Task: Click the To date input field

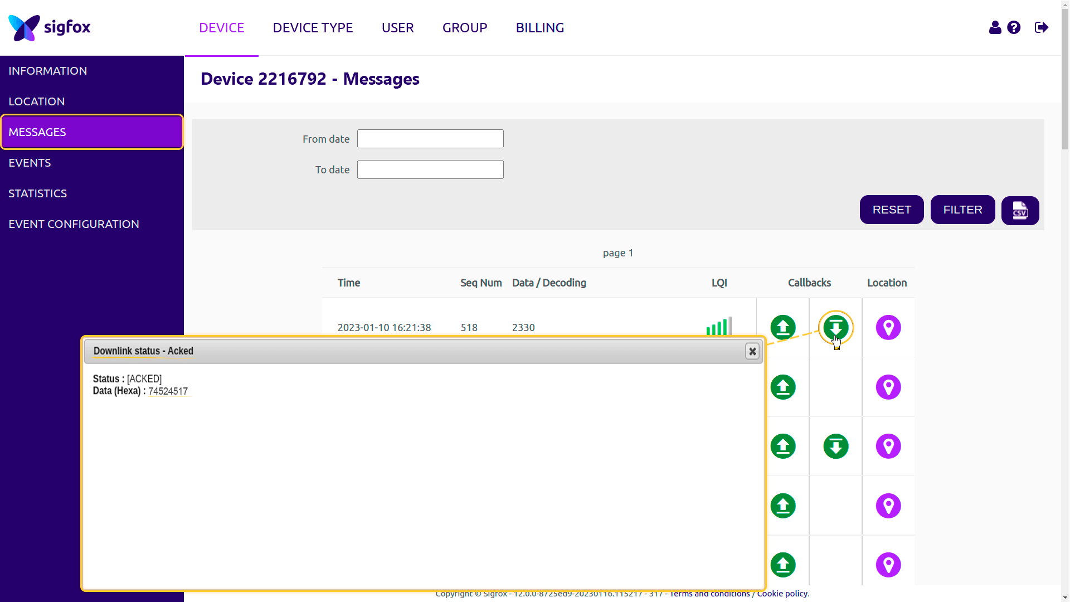Action: click(430, 169)
